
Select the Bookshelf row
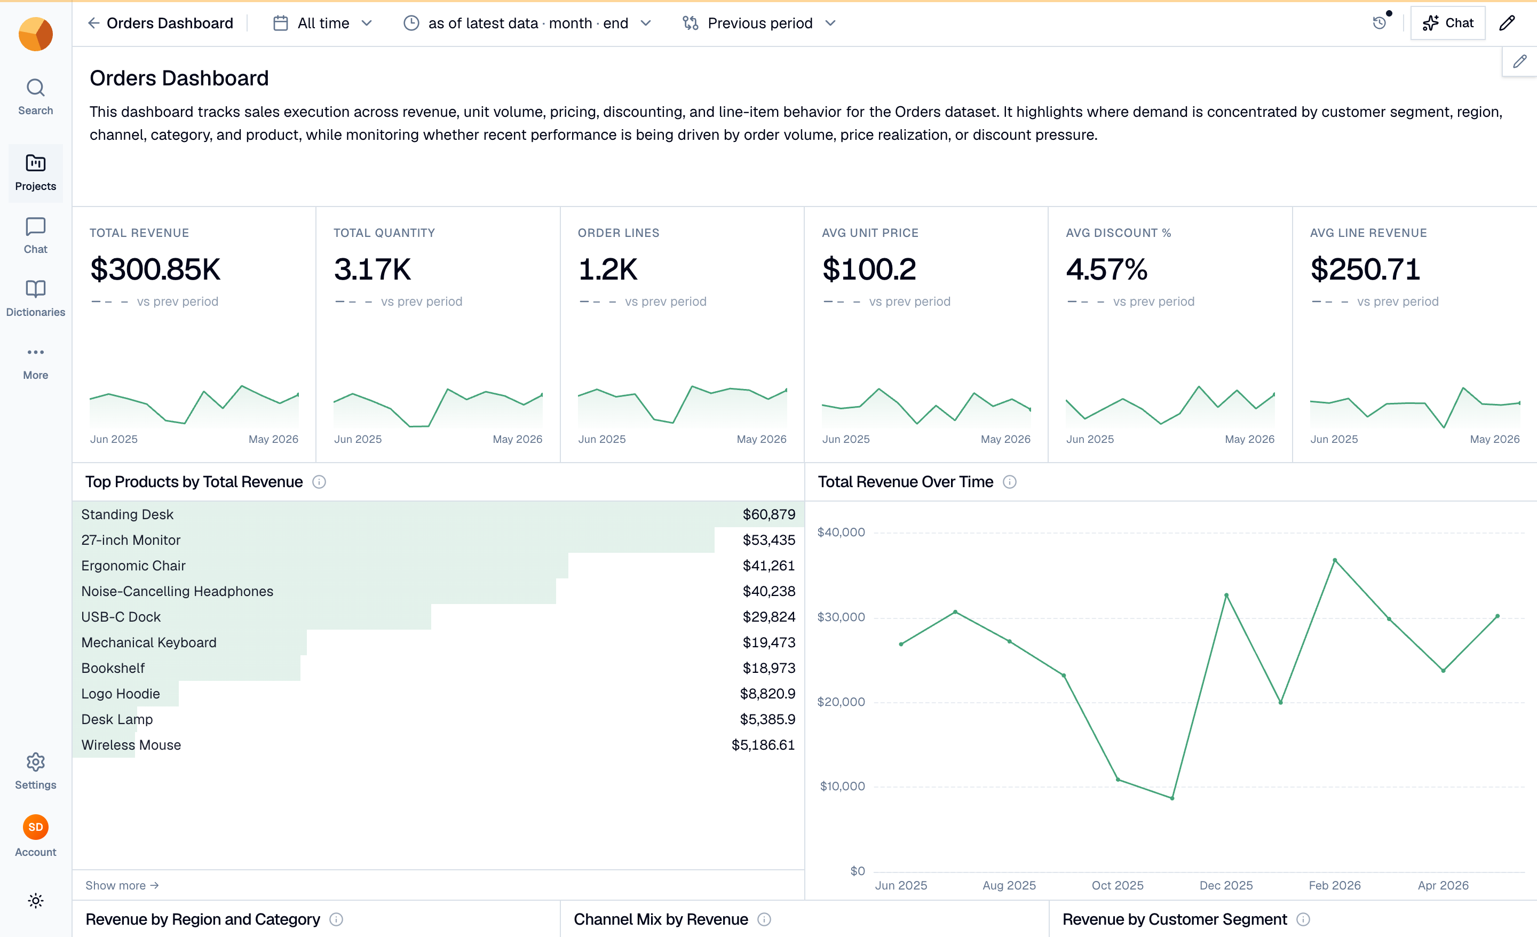pyautogui.click(x=438, y=668)
